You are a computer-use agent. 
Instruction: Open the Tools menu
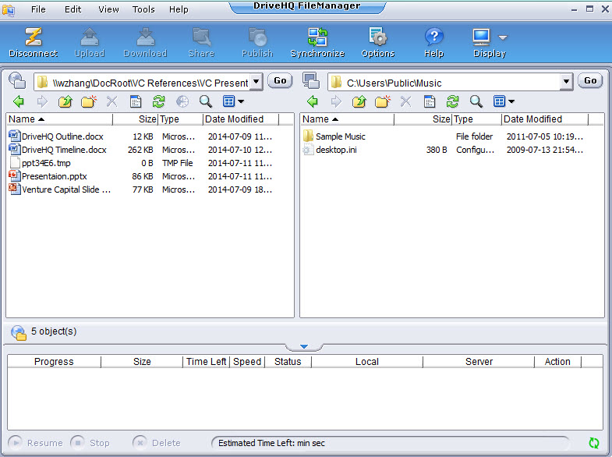point(143,9)
